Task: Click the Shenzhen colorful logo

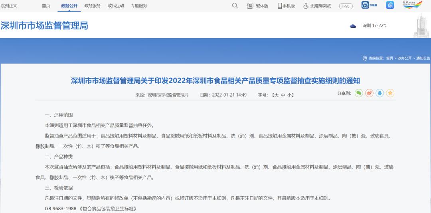Action: (x=412, y=5)
